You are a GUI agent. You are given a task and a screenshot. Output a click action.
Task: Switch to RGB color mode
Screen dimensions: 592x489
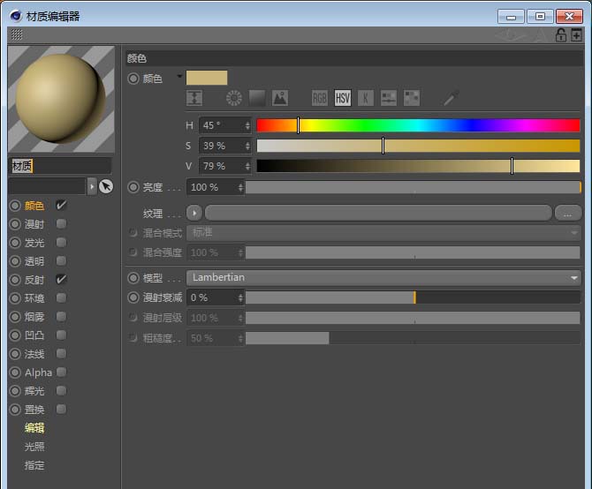pyautogui.click(x=320, y=98)
